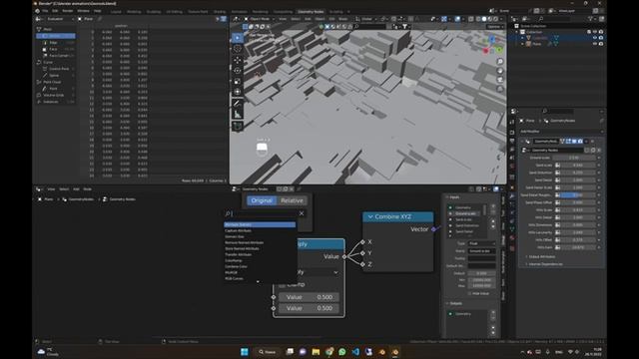Click the Blender logo menu icon
639x359 pixels.
(x=38, y=11)
